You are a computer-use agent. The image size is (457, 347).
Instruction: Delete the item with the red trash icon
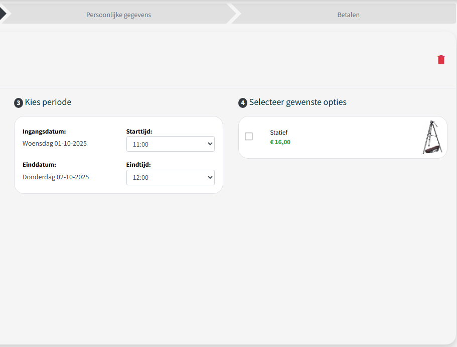pyautogui.click(x=441, y=60)
